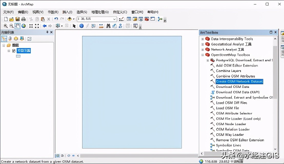The width and height of the screenshot is (284, 164).
Task: Expand Data Interoperability Tools toolbox
Action: (x=203, y=39)
